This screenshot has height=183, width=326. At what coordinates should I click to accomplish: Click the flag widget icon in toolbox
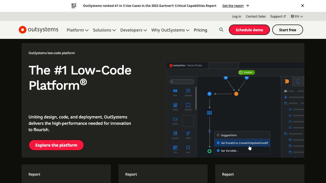(188, 148)
